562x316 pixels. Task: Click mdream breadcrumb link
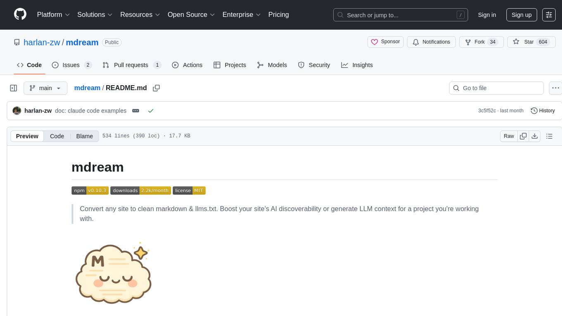tap(87, 88)
